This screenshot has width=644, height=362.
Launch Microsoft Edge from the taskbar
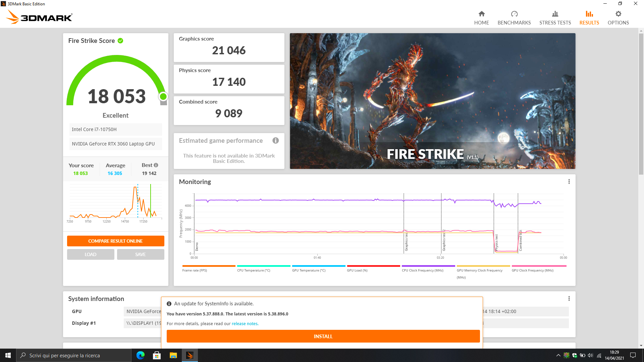(x=140, y=355)
